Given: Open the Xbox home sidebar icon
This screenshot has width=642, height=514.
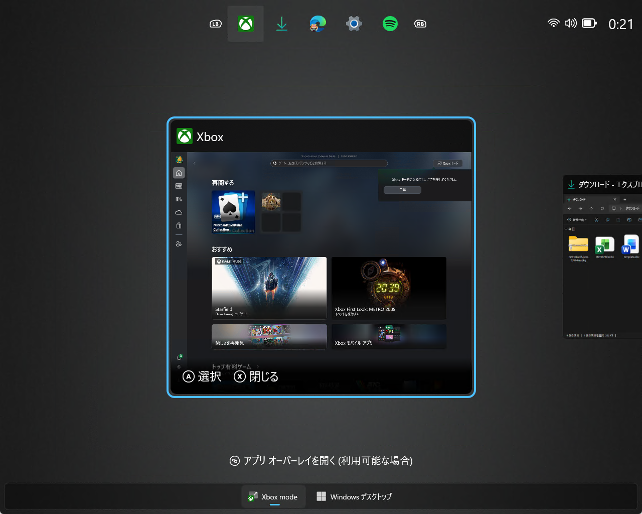Looking at the screenshot, I should [179, 173].
